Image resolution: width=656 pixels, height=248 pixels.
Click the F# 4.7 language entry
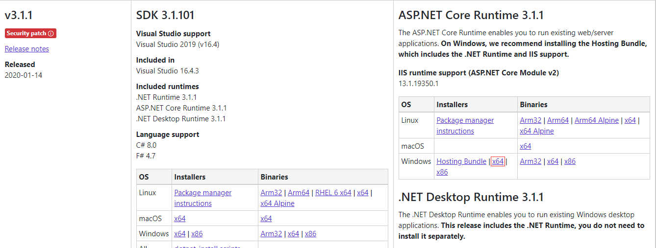point(146,156)
